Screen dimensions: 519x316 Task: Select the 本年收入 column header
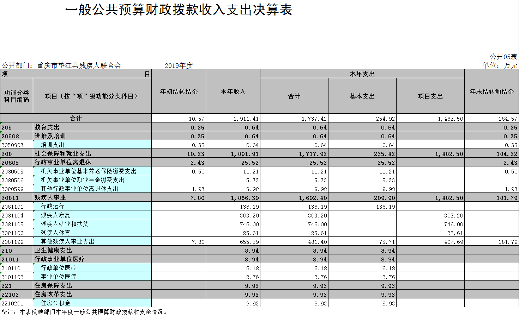(233, 91)
